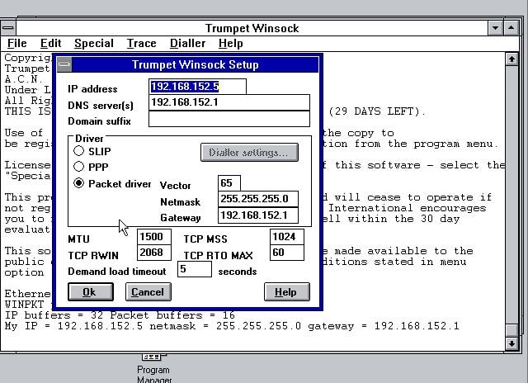Click the "Demand load timeout" label
Screen dimensions: 528x383
tap(117, 272)
